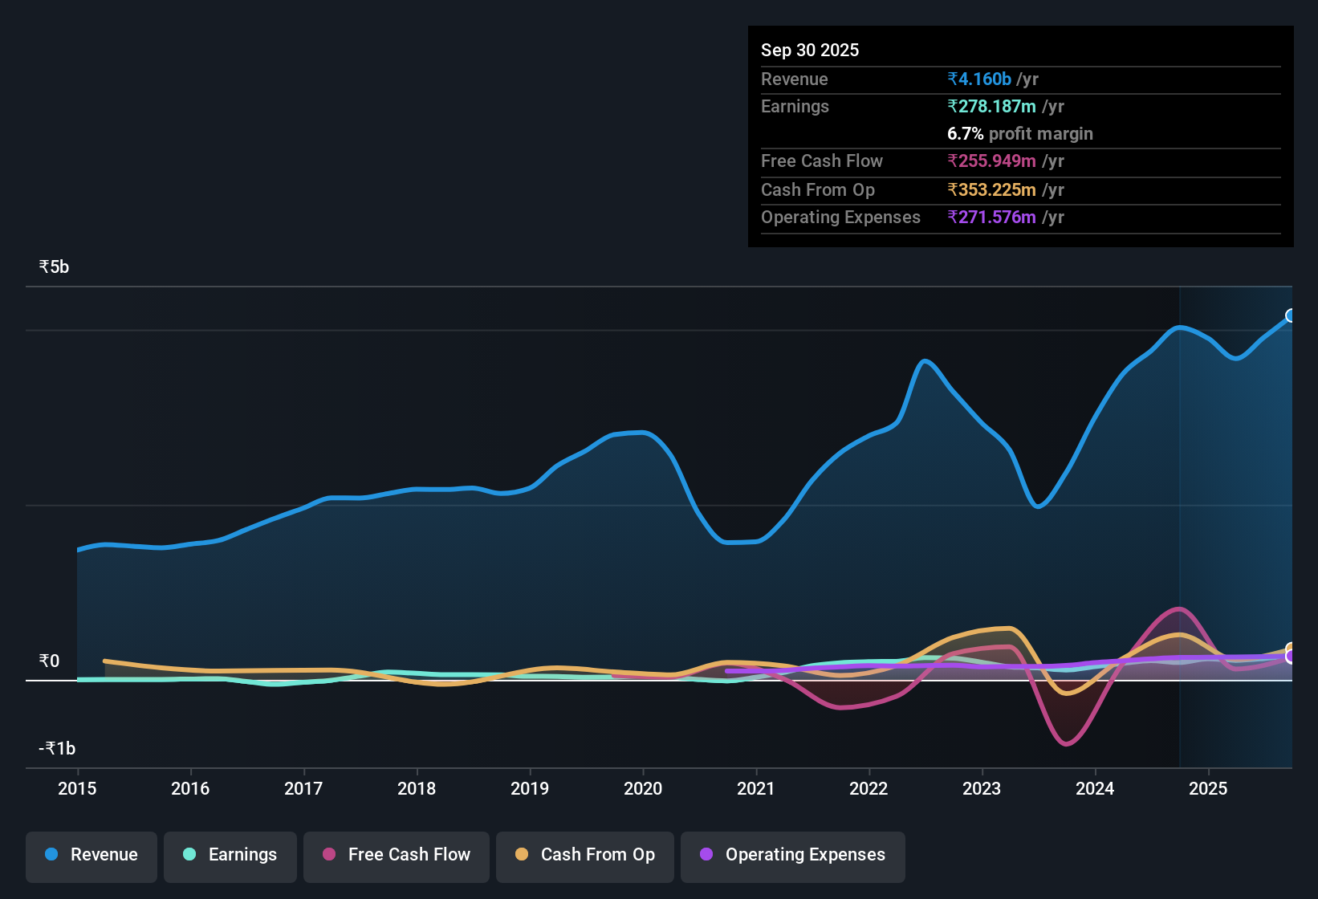Click the teal Earnings legend dot

[x=189, y=855]
